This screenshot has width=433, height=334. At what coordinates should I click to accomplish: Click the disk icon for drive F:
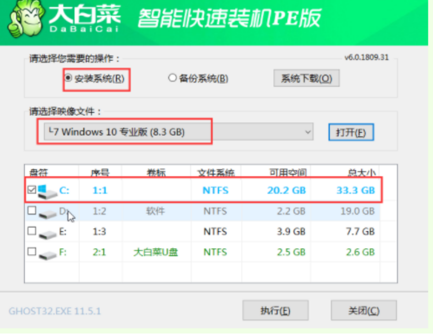pos(48,253)
